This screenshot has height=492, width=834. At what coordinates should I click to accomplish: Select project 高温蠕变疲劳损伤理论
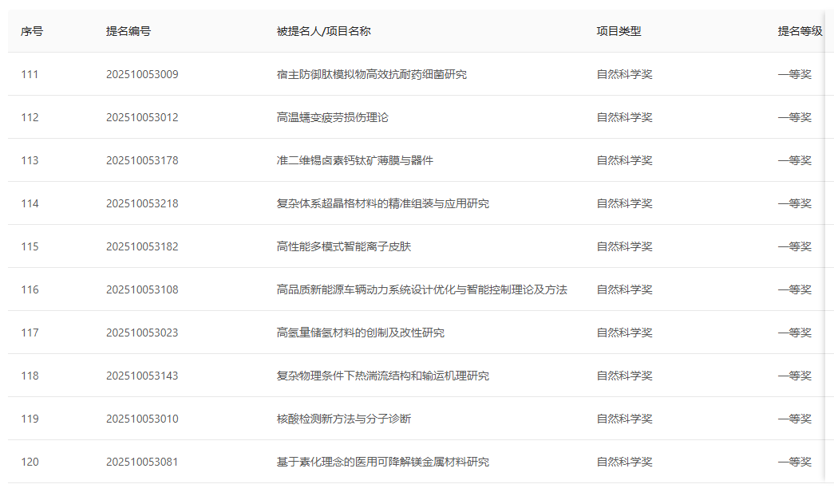pos(330,117)
